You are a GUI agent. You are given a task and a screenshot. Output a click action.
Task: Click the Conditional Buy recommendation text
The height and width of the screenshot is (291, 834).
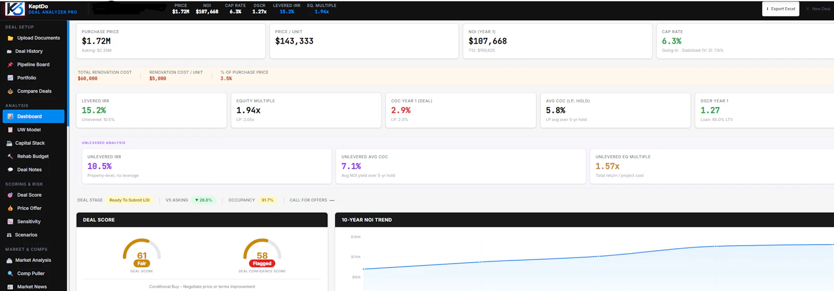(202, 287)
